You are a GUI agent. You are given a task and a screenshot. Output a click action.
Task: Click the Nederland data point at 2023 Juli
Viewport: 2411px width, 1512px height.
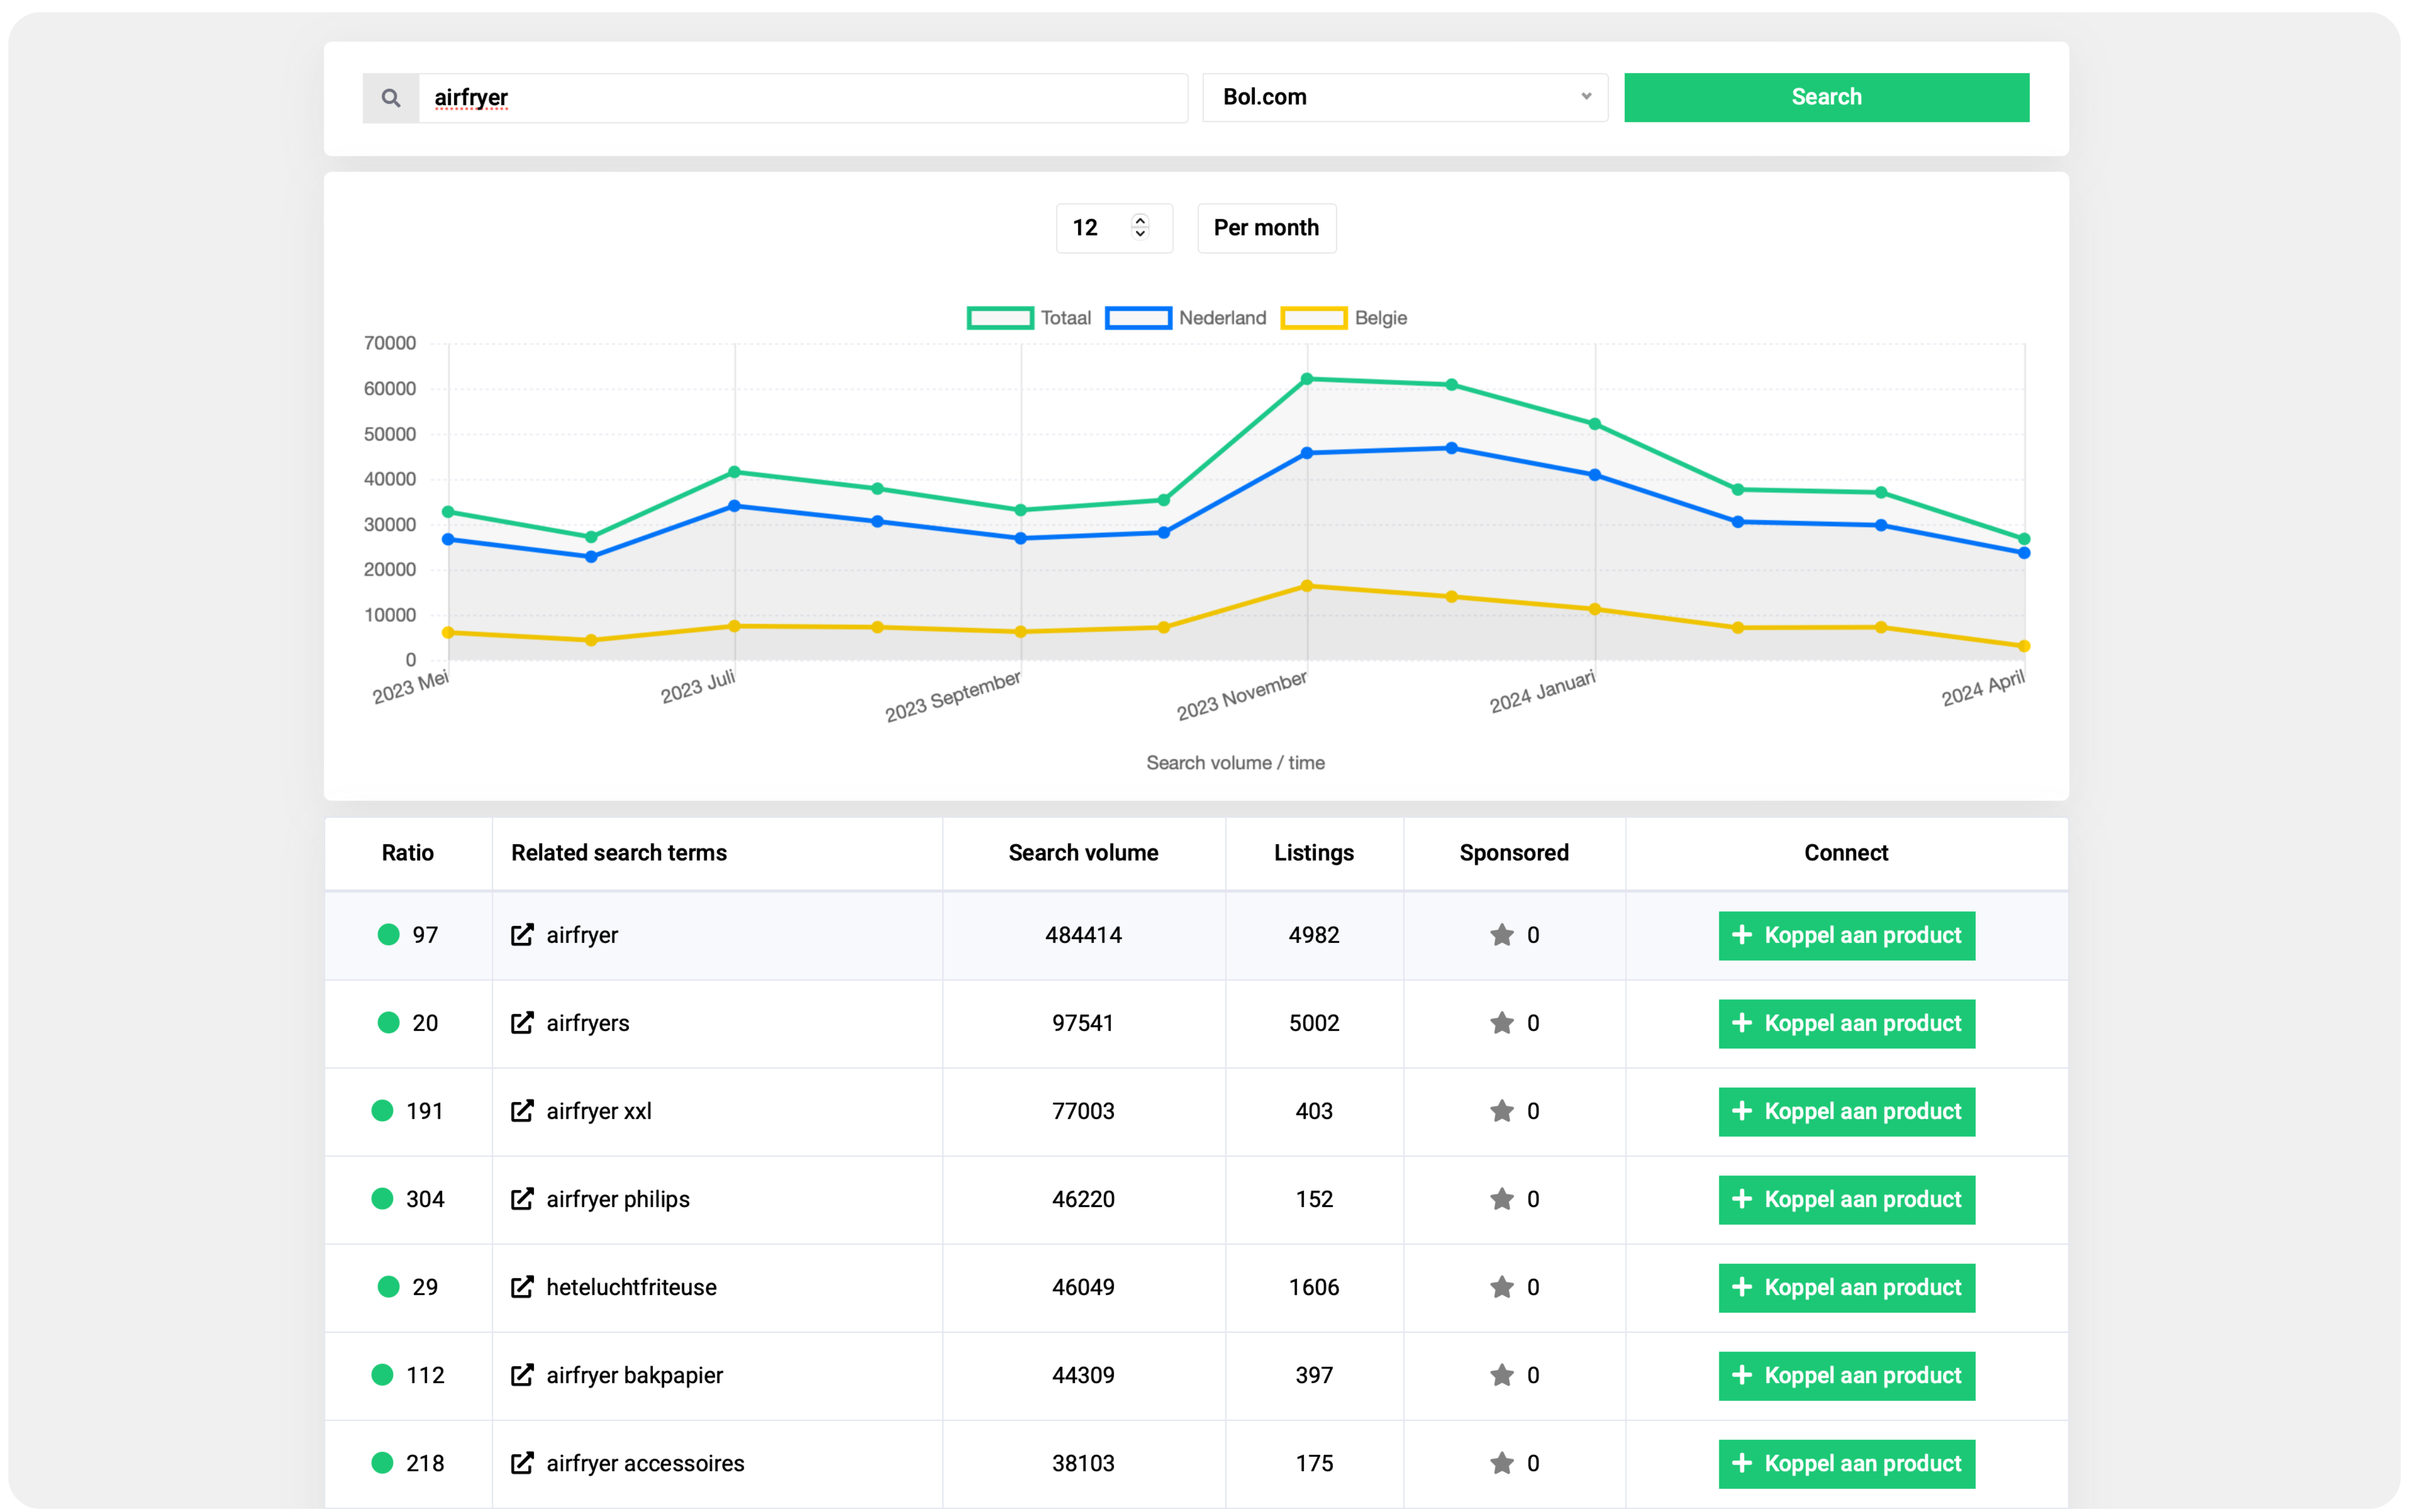tap(734, 506)
